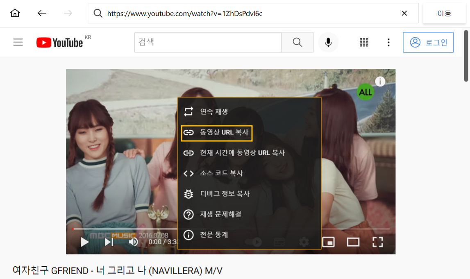Navigate forward with the right arrow
Screen dimensions: 470x279
coord(68,13)
